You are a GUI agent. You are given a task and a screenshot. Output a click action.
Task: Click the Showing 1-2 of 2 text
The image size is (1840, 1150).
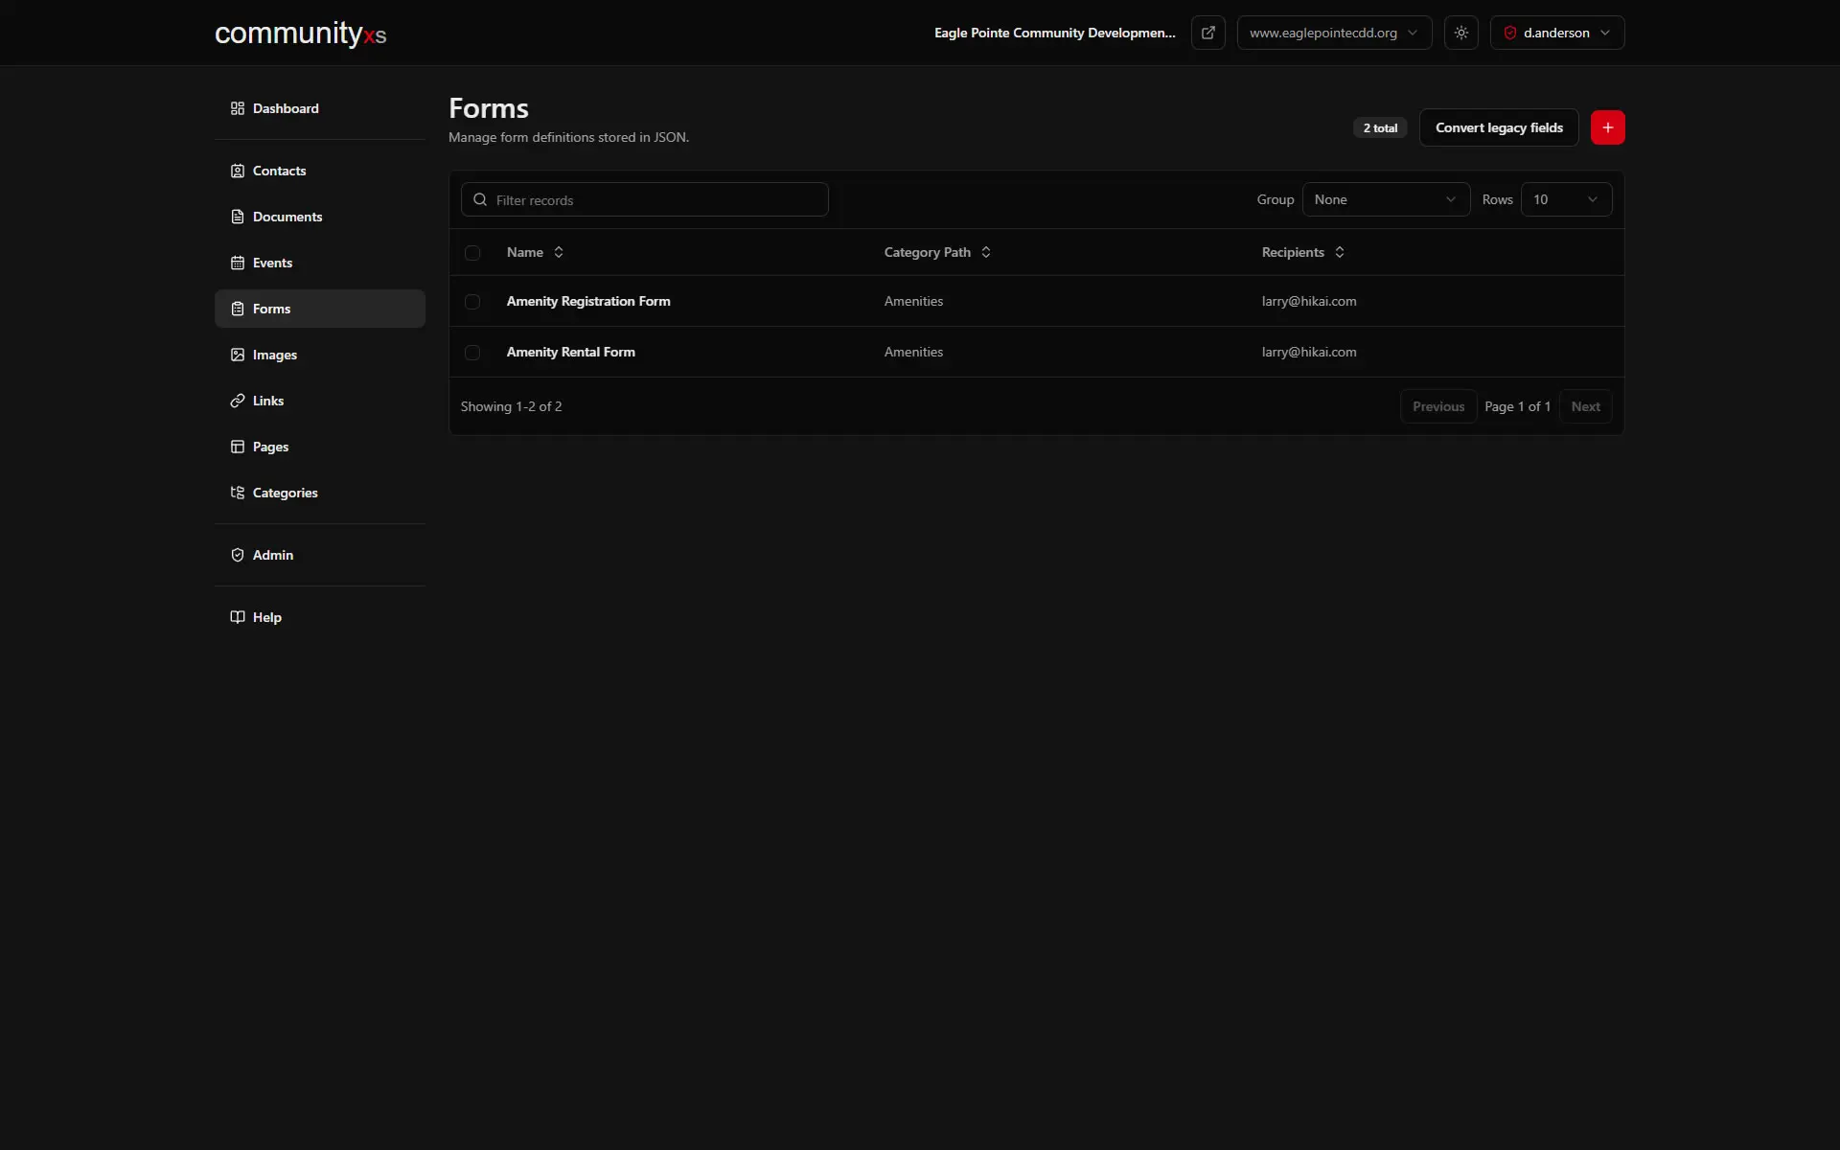[511, 406]
